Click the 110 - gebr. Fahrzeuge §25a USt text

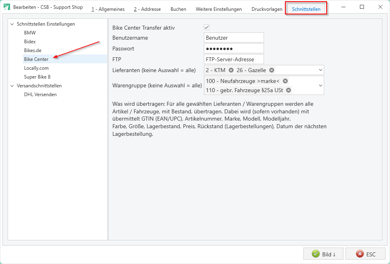244,90
